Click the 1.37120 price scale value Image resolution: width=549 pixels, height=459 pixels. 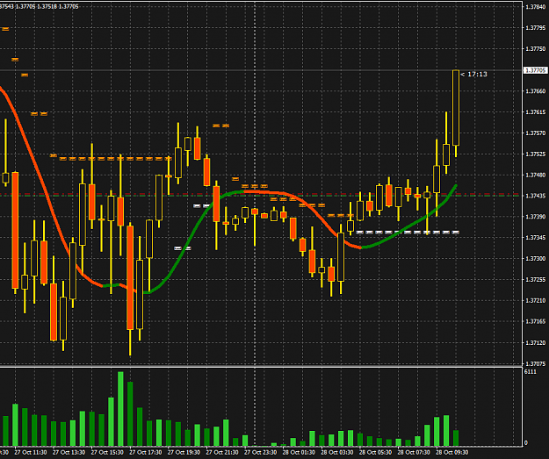536,343
